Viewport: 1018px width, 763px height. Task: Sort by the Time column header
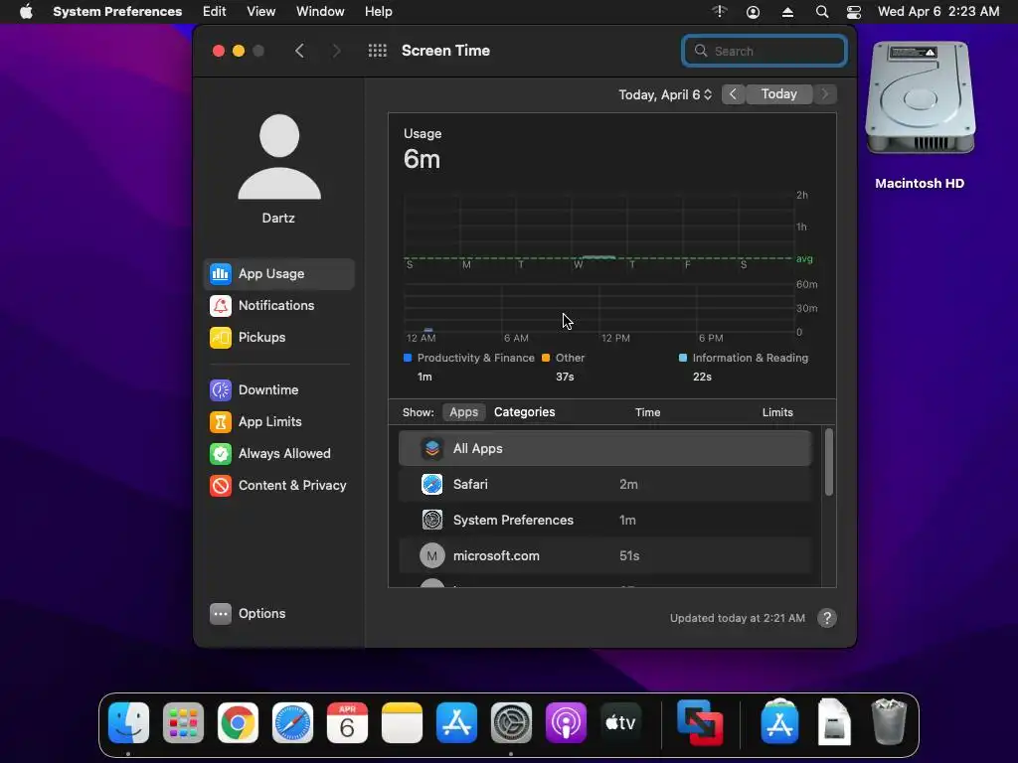click(x=647, y=412)
